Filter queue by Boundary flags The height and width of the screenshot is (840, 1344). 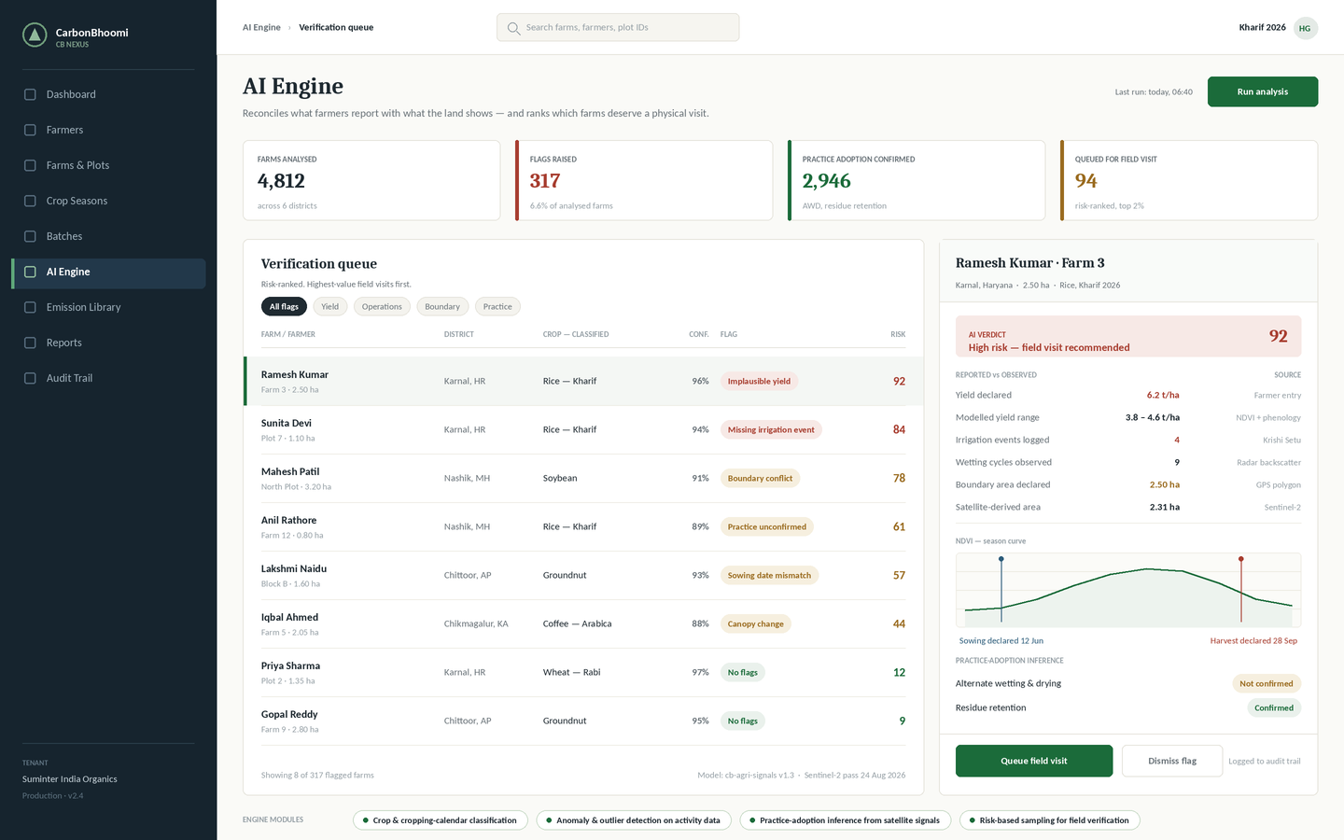[442, 306]
